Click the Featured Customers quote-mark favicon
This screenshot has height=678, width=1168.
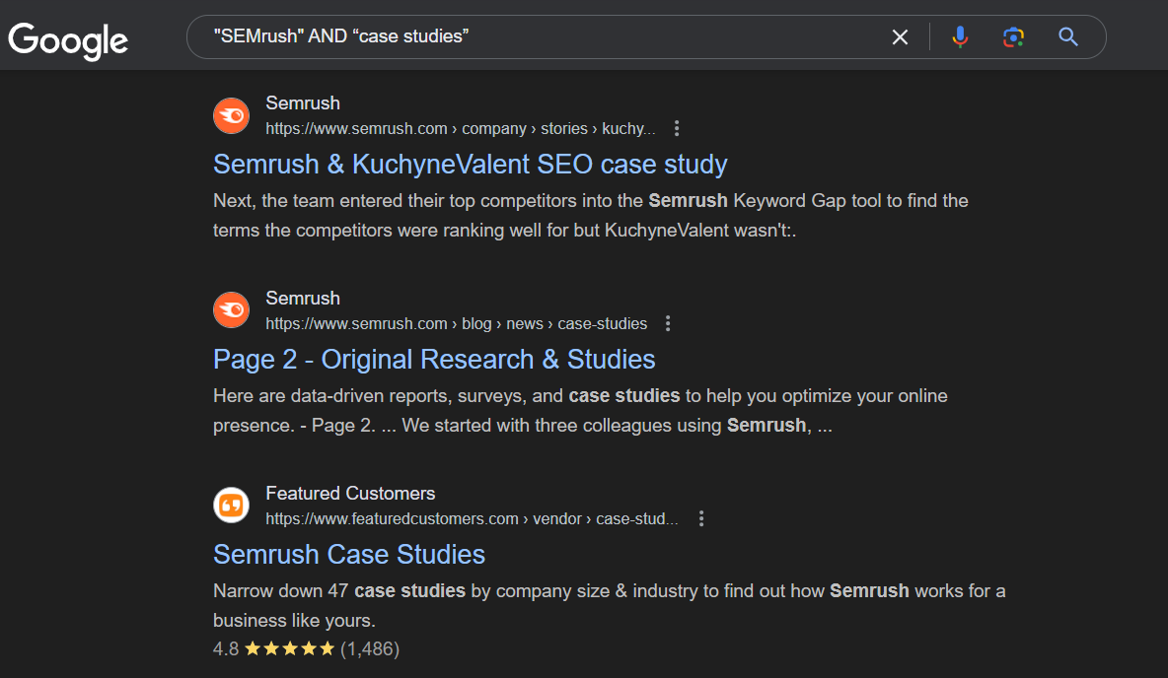[x=232, y=506]
